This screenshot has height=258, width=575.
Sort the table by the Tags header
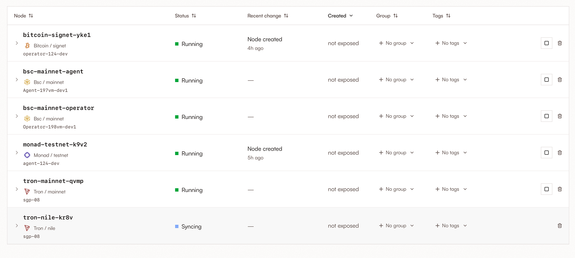442,16
